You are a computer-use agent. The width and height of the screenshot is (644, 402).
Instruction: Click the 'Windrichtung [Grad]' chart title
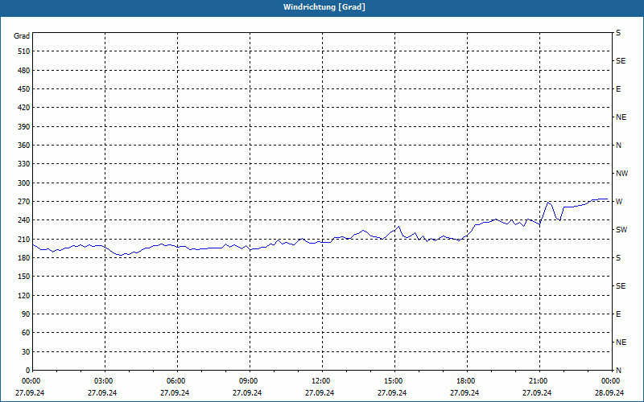tap(324, 7)
